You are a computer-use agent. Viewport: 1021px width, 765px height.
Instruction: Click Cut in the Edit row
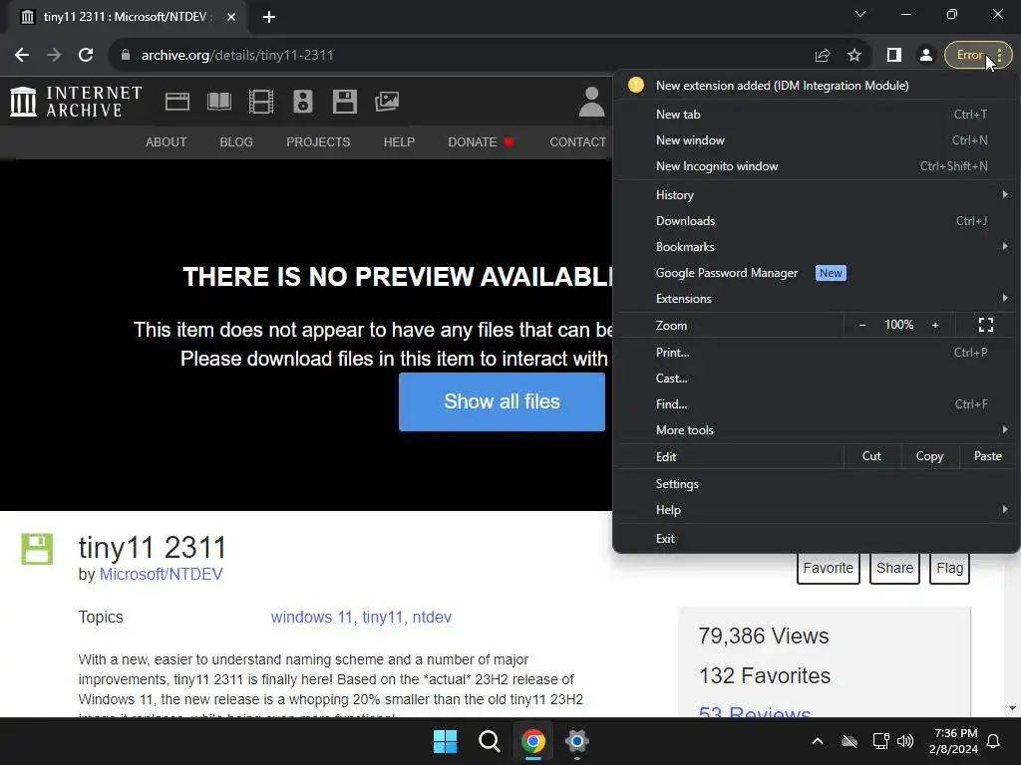click(x=871, y=456)
